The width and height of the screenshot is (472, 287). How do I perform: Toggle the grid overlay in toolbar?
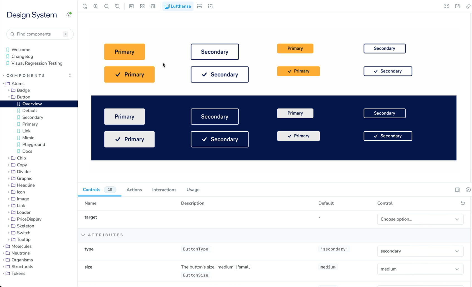pyautogui.click(x=142, y=6)
